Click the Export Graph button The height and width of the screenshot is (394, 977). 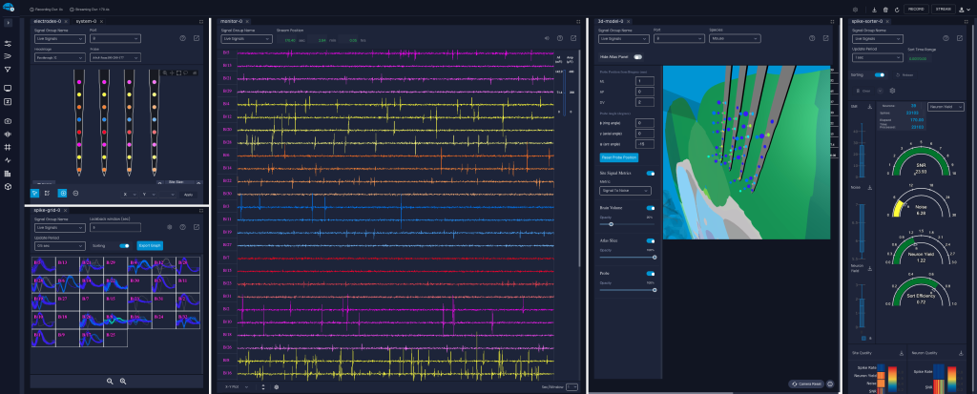point(150,245)
